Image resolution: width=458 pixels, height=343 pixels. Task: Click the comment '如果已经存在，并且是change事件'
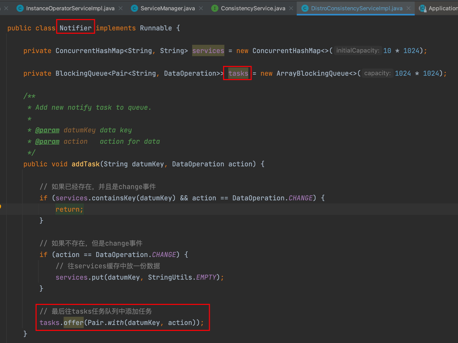98,187
